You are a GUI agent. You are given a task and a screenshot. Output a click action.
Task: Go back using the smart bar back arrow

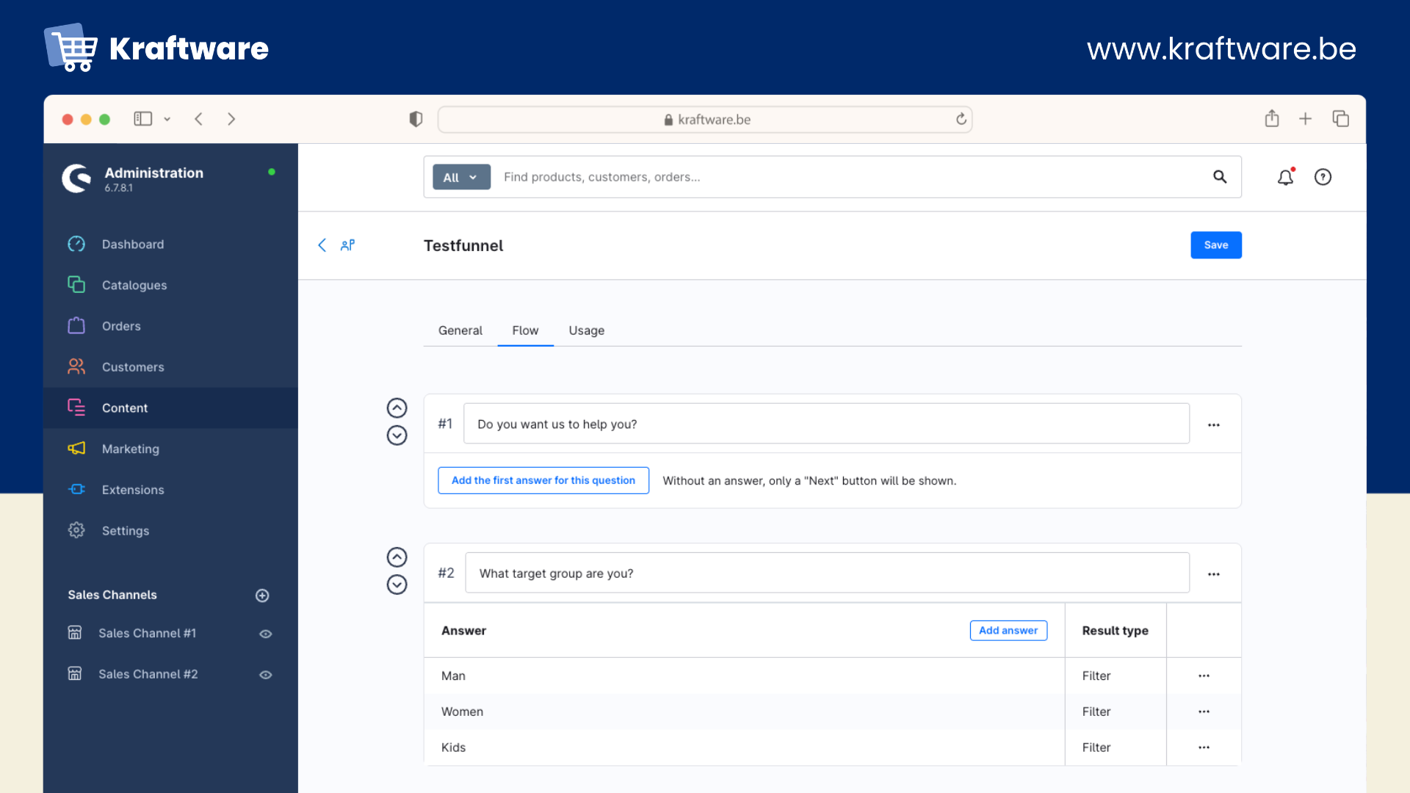(x=322, y=245)
